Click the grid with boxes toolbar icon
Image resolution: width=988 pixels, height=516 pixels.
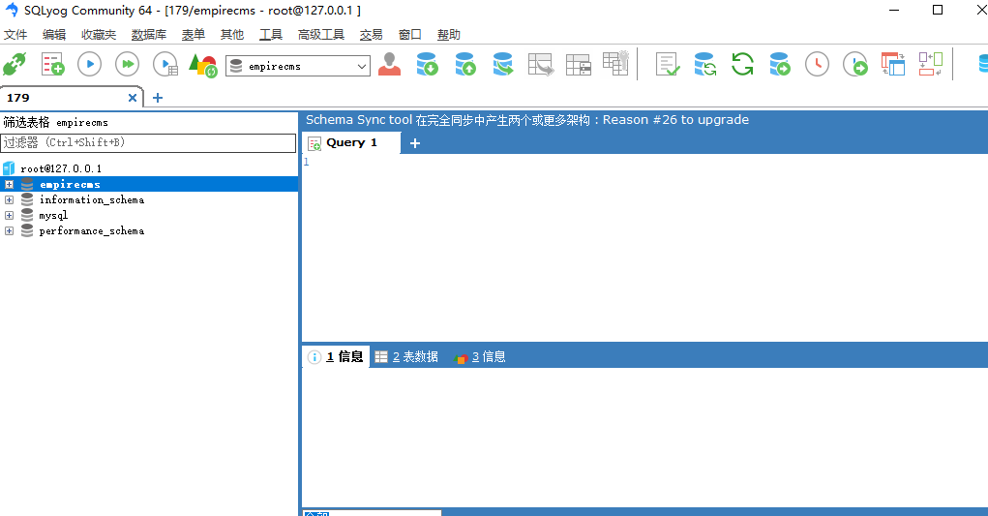point(579,64)
